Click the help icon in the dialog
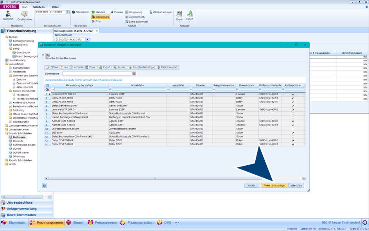 45,185
